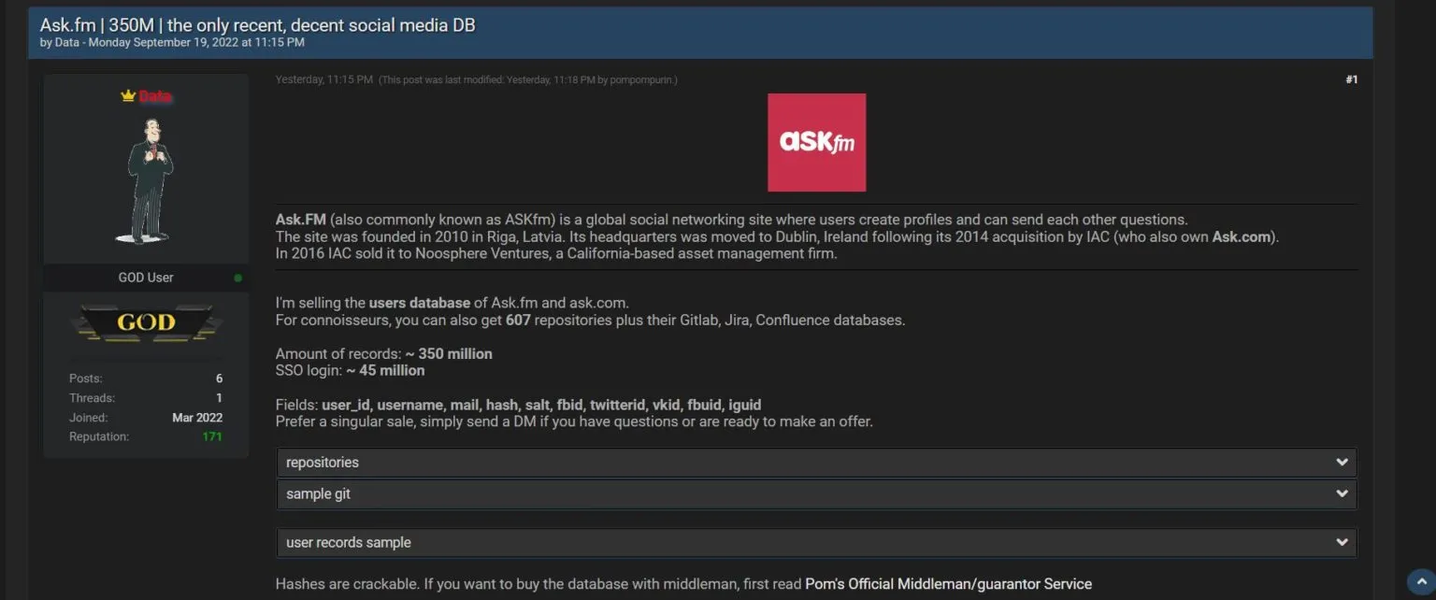Open the red Data username profile

(x=155, y=96)
